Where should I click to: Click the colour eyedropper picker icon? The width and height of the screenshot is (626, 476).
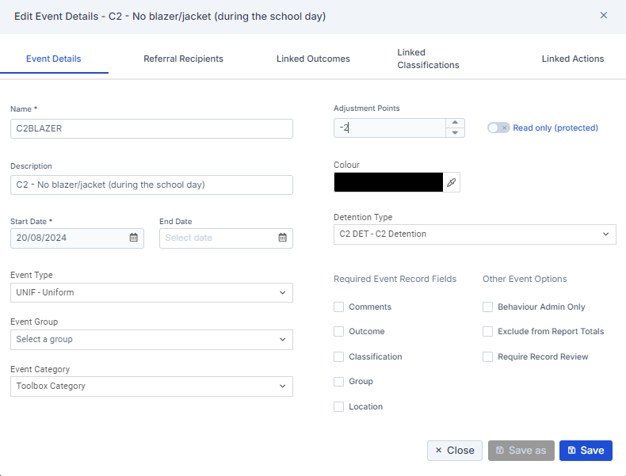(451, 183)
